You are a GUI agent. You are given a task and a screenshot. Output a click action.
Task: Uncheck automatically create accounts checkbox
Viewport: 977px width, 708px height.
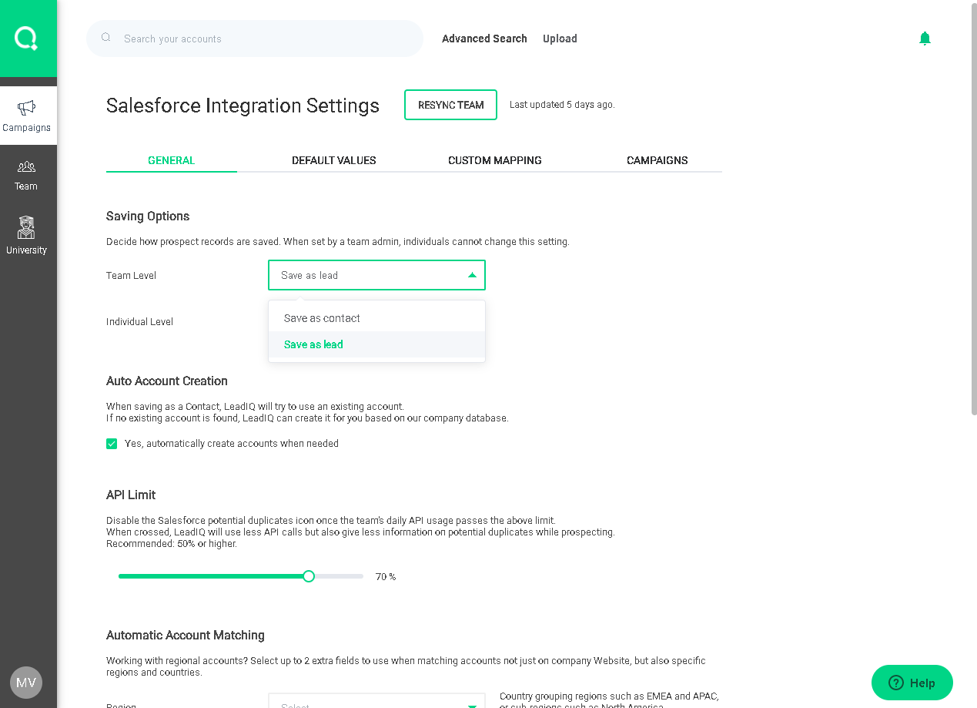click(x=112, y=444)
